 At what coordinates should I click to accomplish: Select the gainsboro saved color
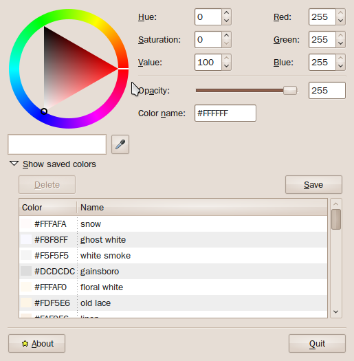173,272
